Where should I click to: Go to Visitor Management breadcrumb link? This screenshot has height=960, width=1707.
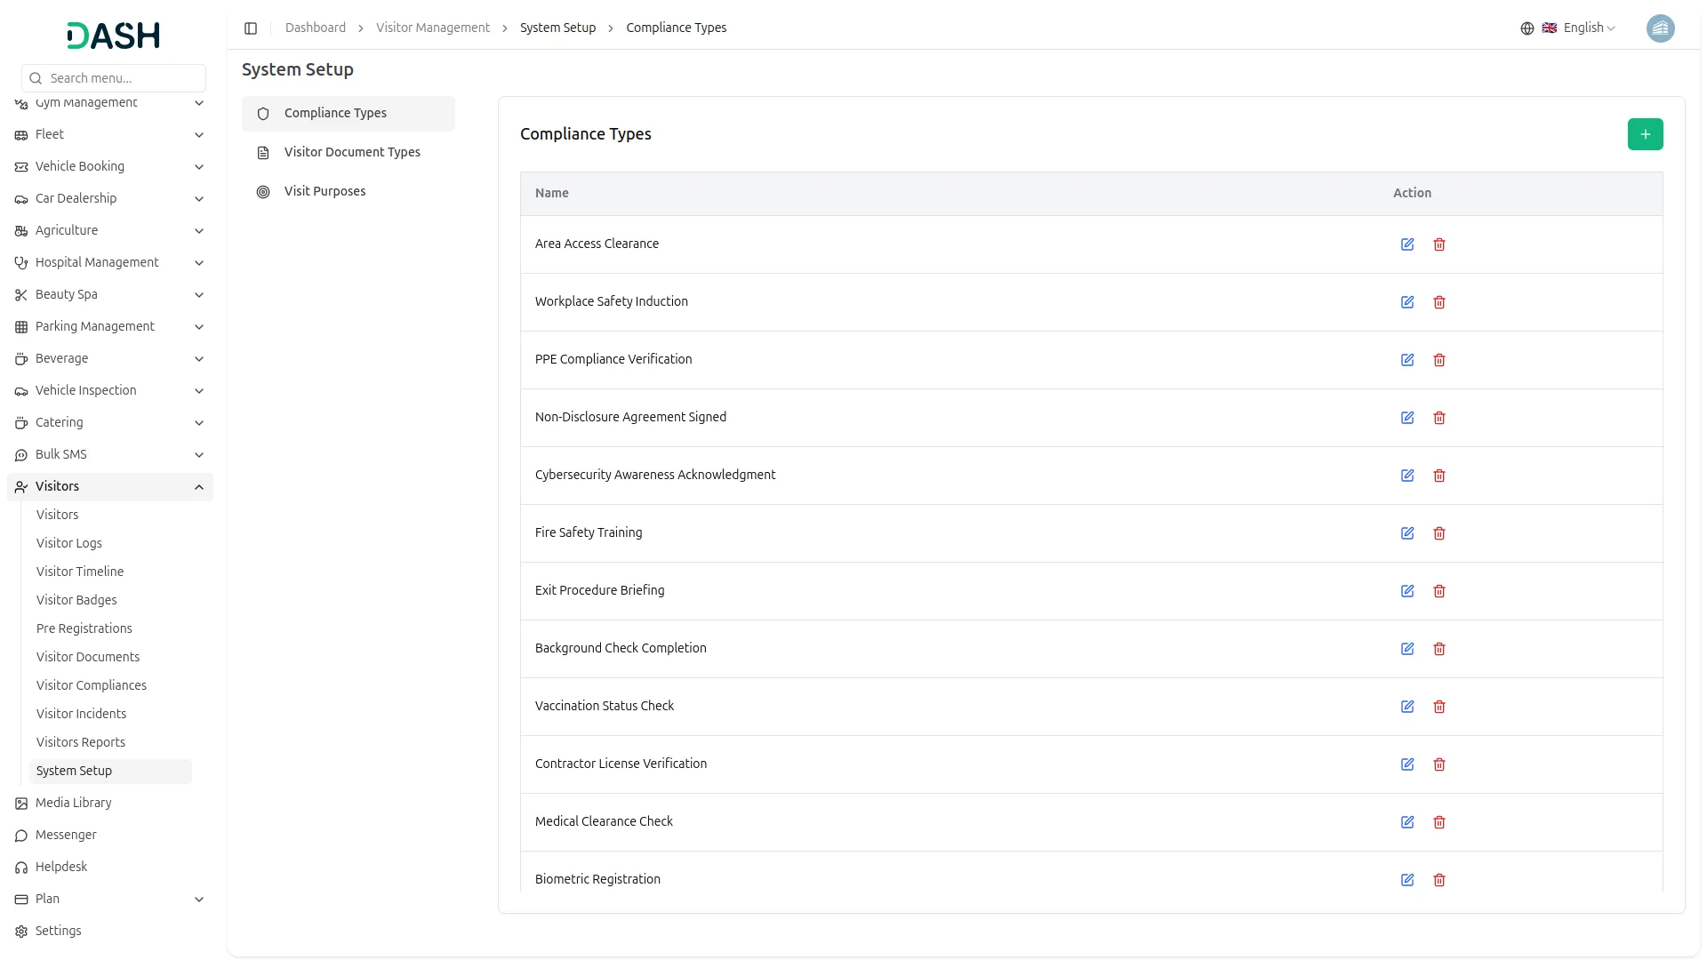(x=433, y=28)
